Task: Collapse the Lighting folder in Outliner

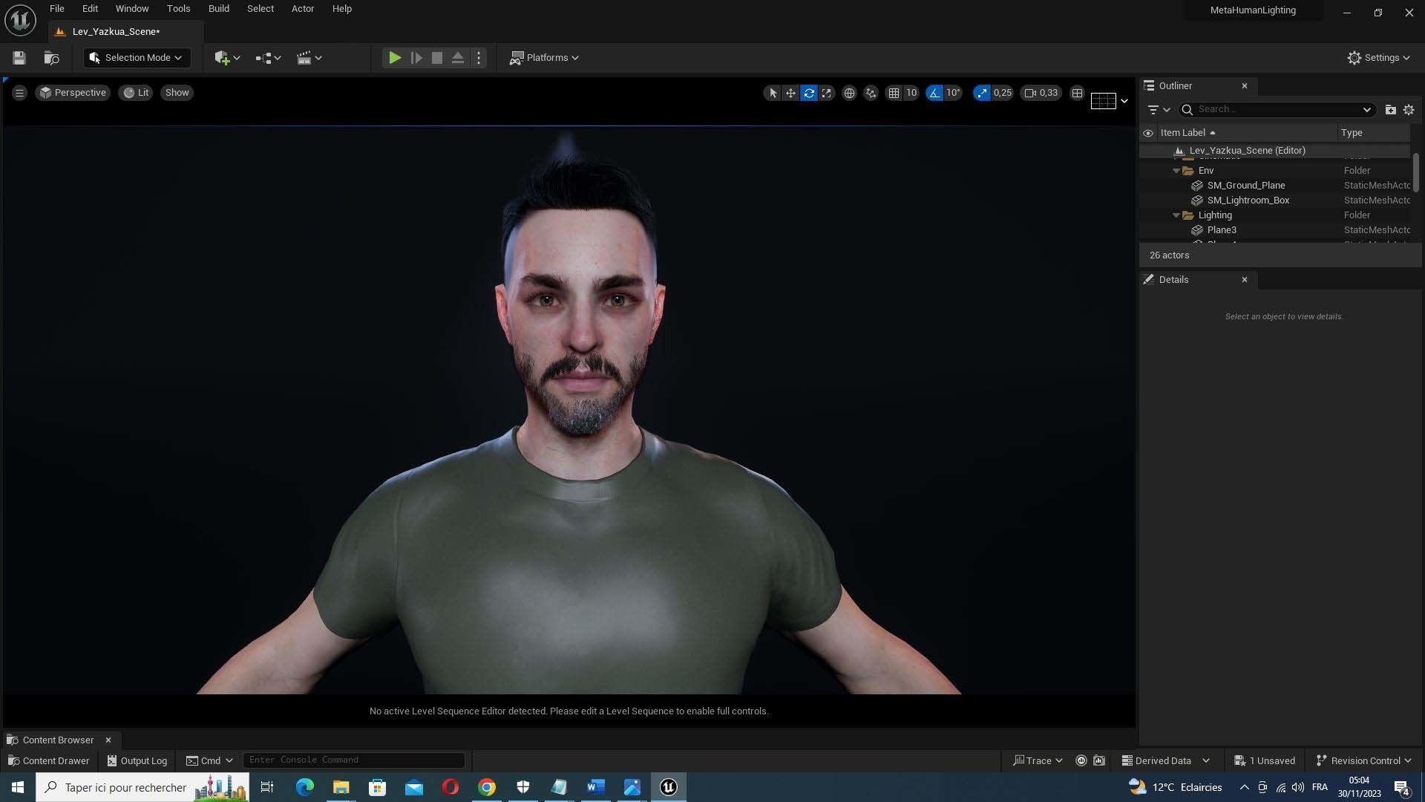Action: [x=1176, y=215]
